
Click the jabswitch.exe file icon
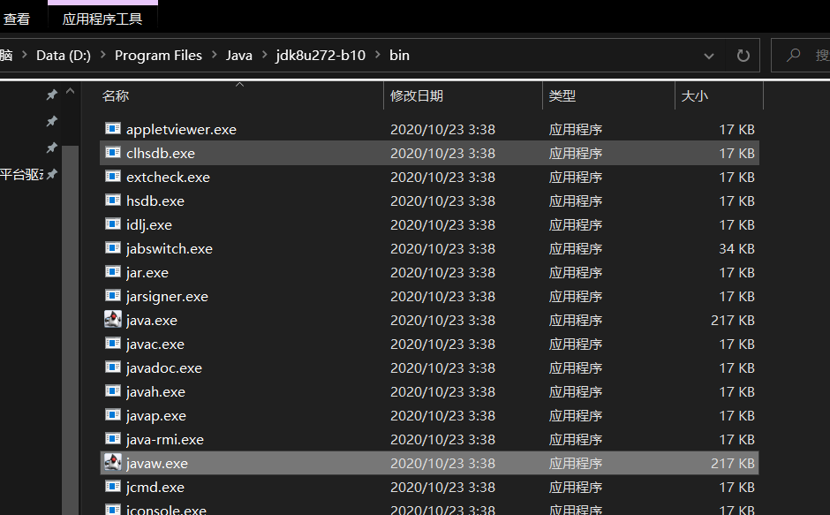point(113,248)
